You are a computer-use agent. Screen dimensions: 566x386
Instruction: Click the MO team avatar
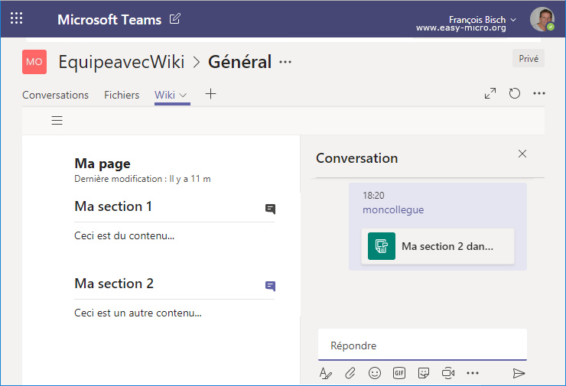(34, 62)
